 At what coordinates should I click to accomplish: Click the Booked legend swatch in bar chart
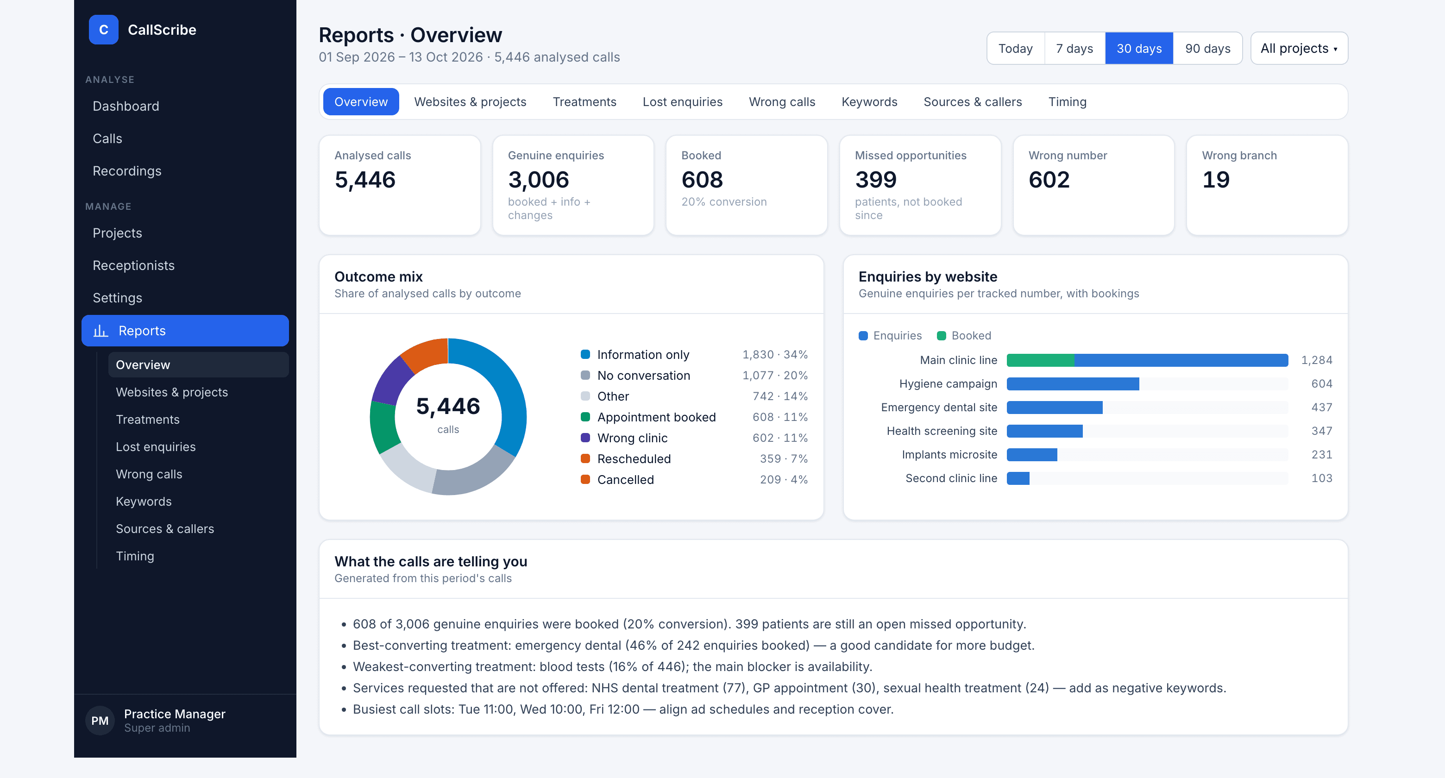pos(941,335)
